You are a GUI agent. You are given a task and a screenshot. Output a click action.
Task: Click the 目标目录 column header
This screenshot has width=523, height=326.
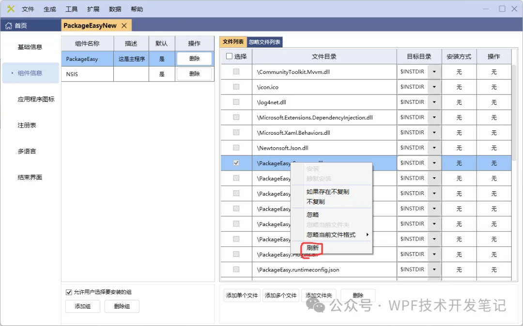click(x=419, y=57)
